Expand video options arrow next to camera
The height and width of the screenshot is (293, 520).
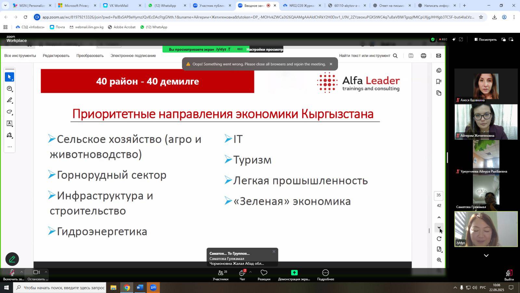[46, 272]
